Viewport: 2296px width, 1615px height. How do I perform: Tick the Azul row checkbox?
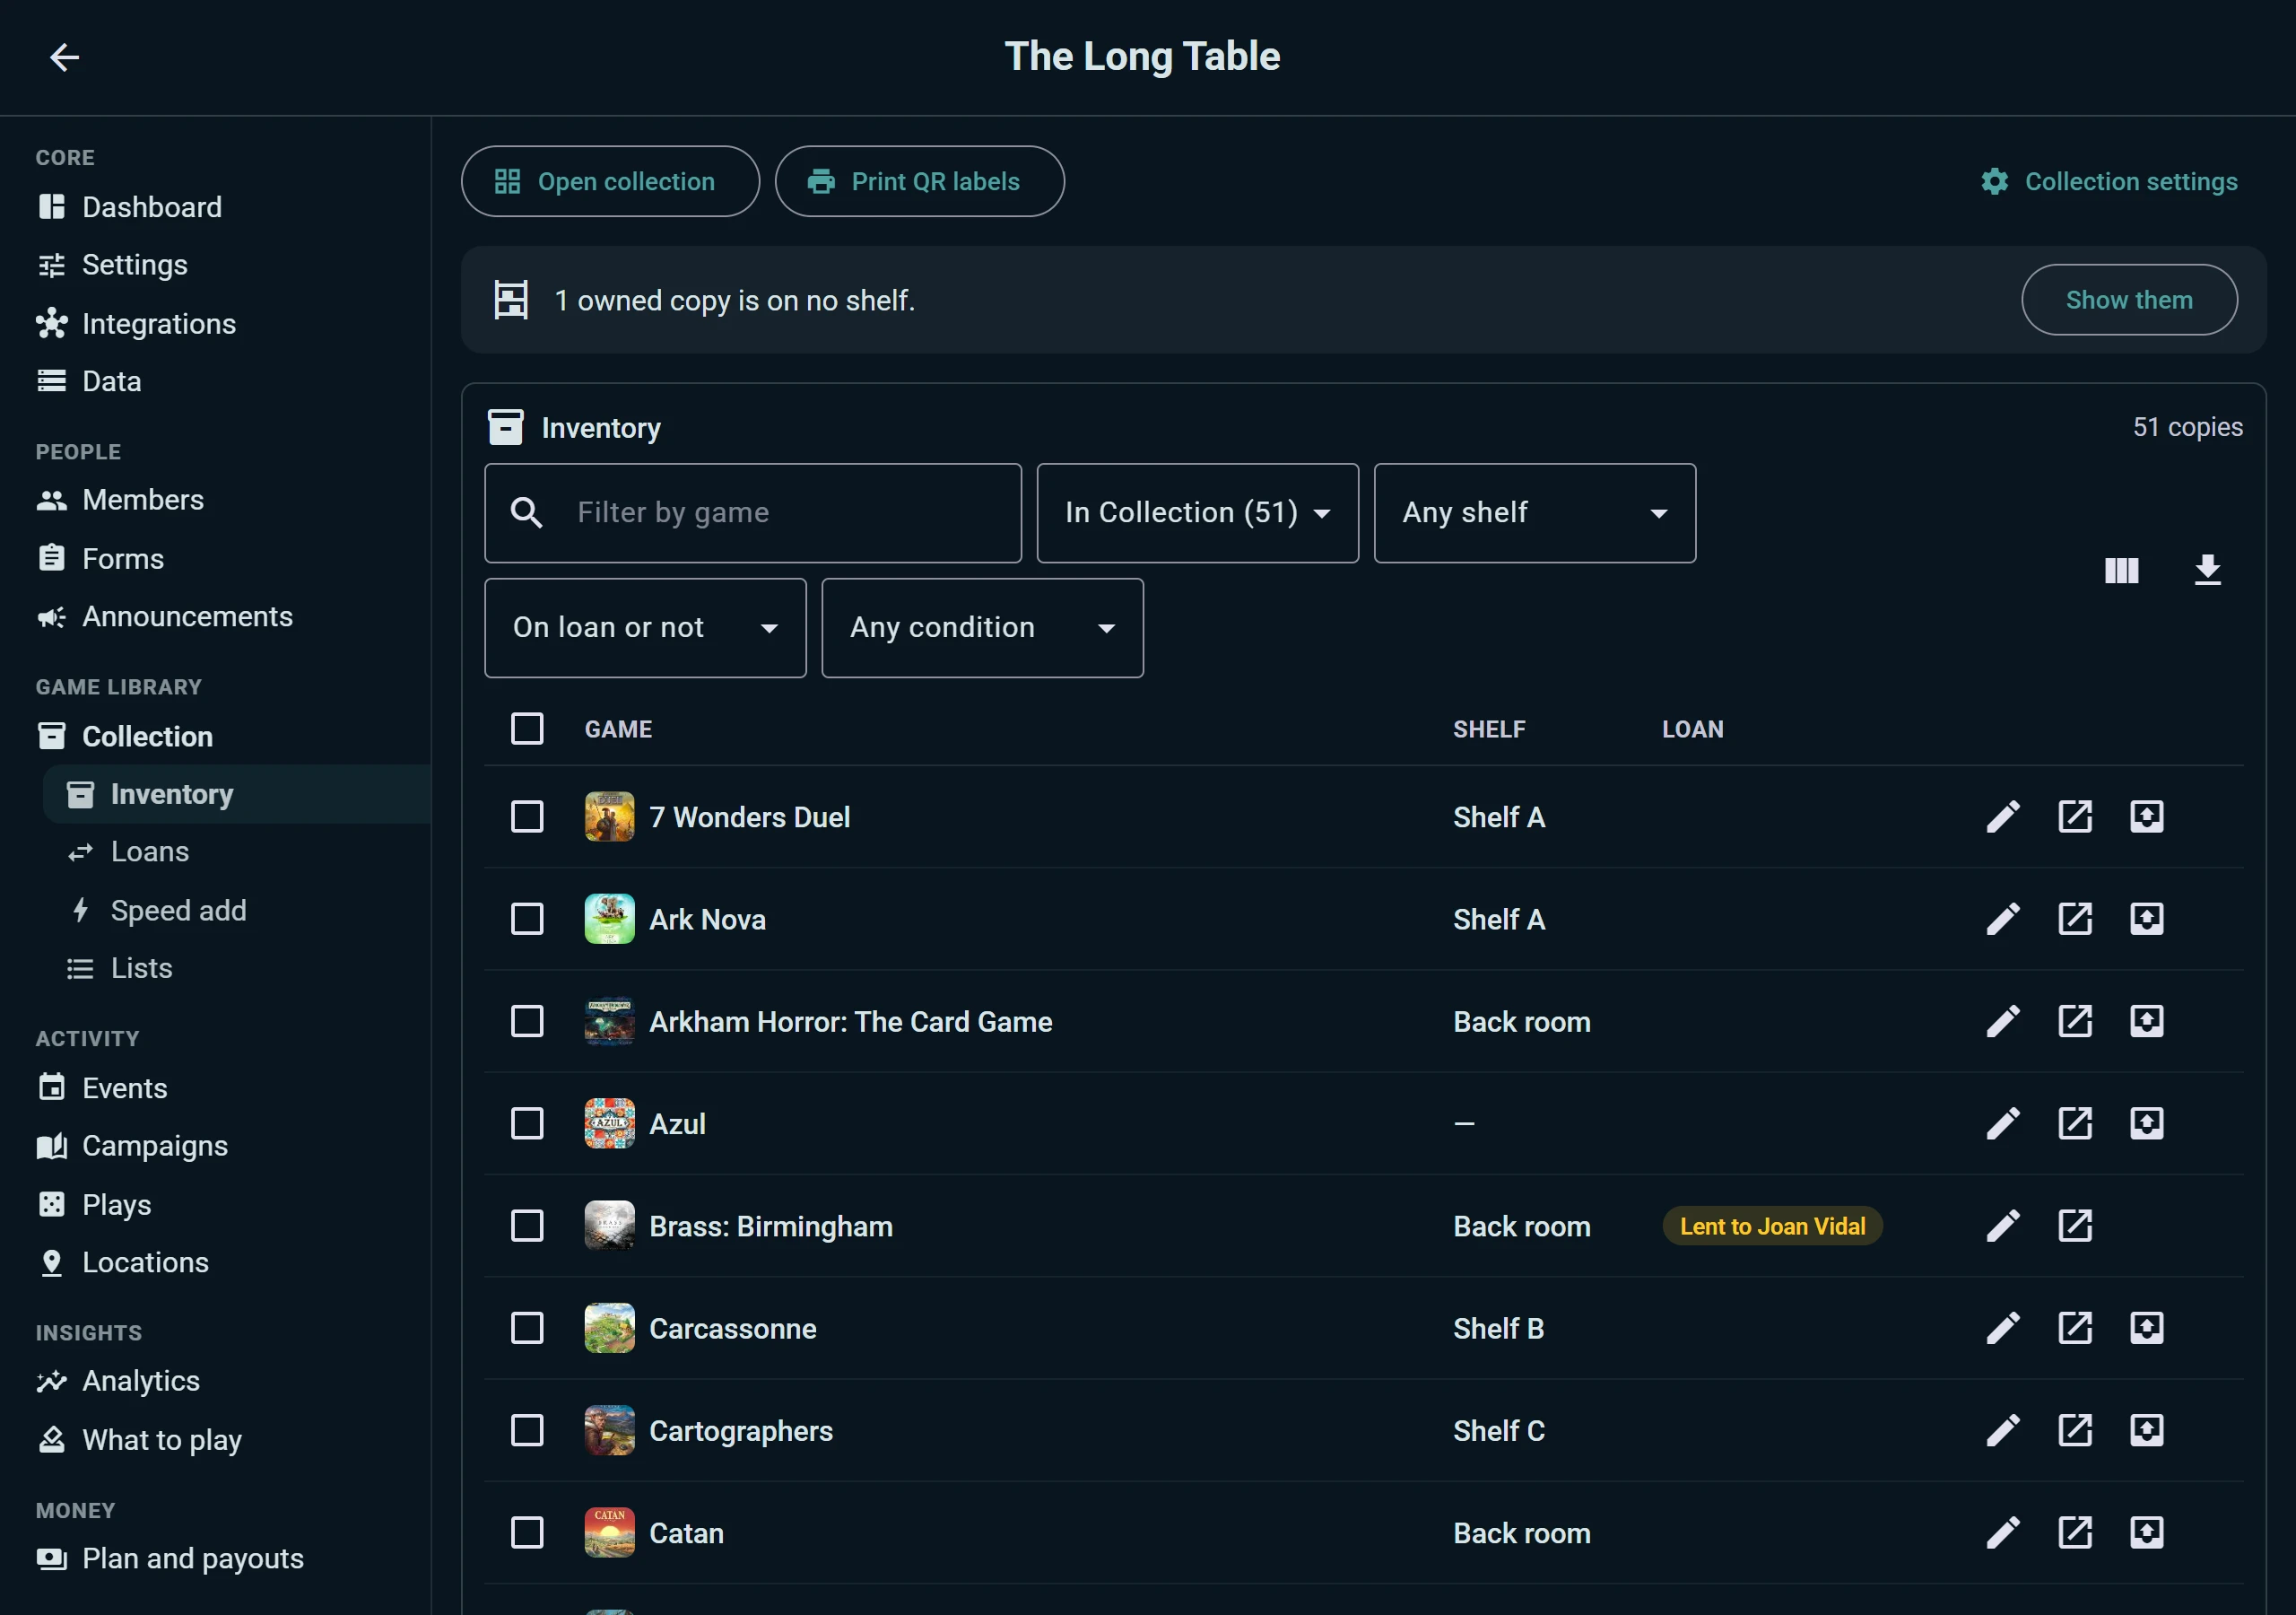(x=527, y=1123)
